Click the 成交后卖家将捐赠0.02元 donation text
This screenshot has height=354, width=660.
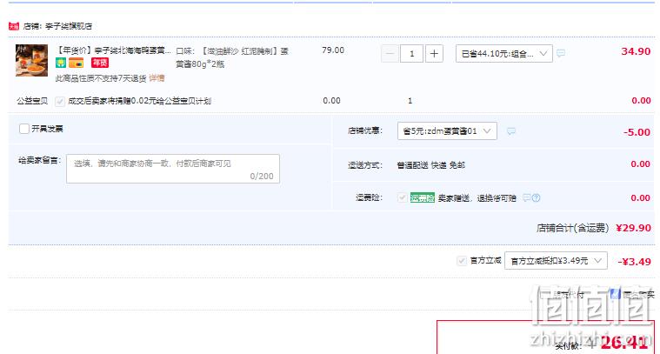pyautogui.click(x=139, y=101)
